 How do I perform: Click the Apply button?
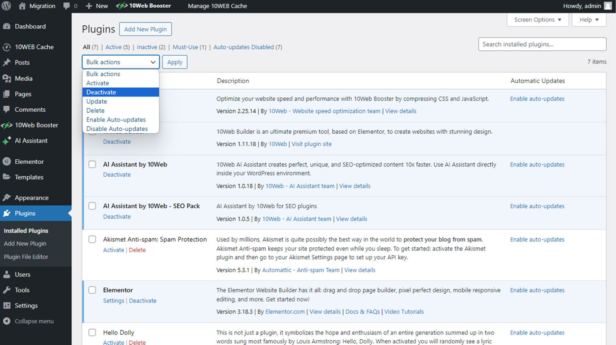tap(175, 62)
